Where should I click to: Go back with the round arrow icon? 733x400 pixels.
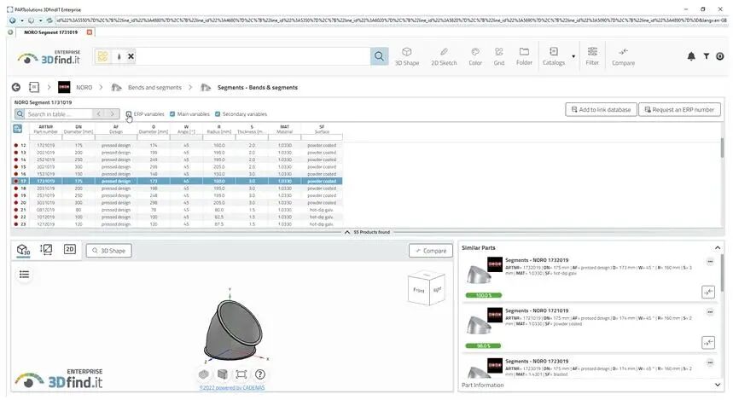tap(16, 87)
